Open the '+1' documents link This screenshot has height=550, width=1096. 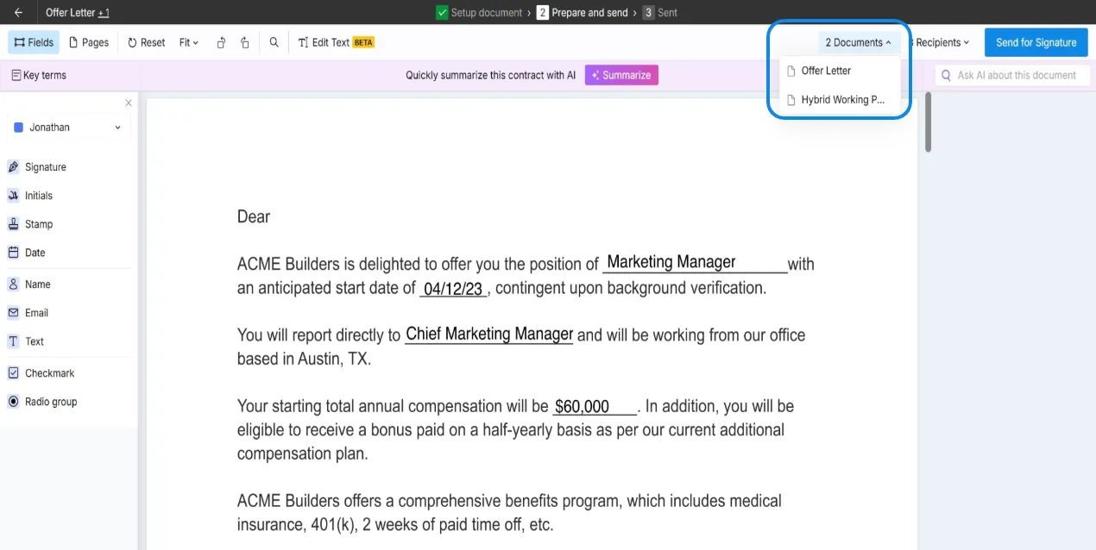104,13
